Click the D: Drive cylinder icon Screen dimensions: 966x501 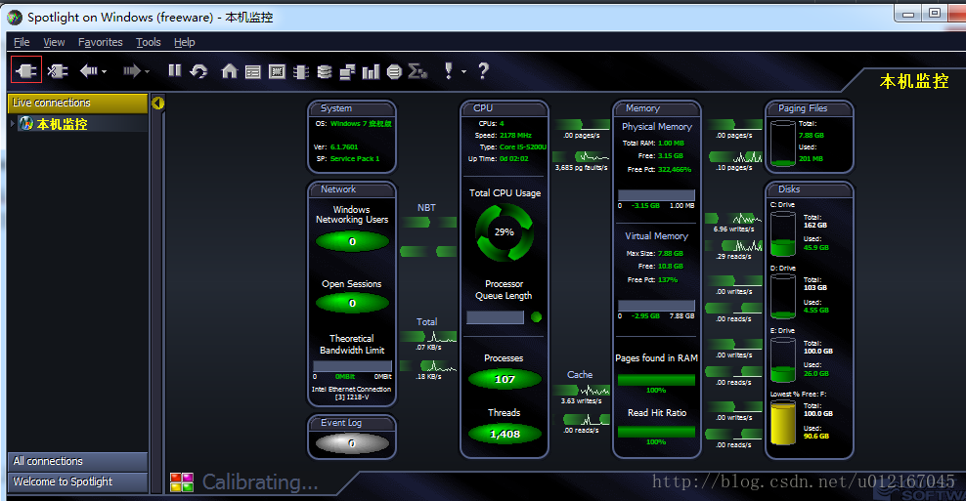tap(783, 297)
